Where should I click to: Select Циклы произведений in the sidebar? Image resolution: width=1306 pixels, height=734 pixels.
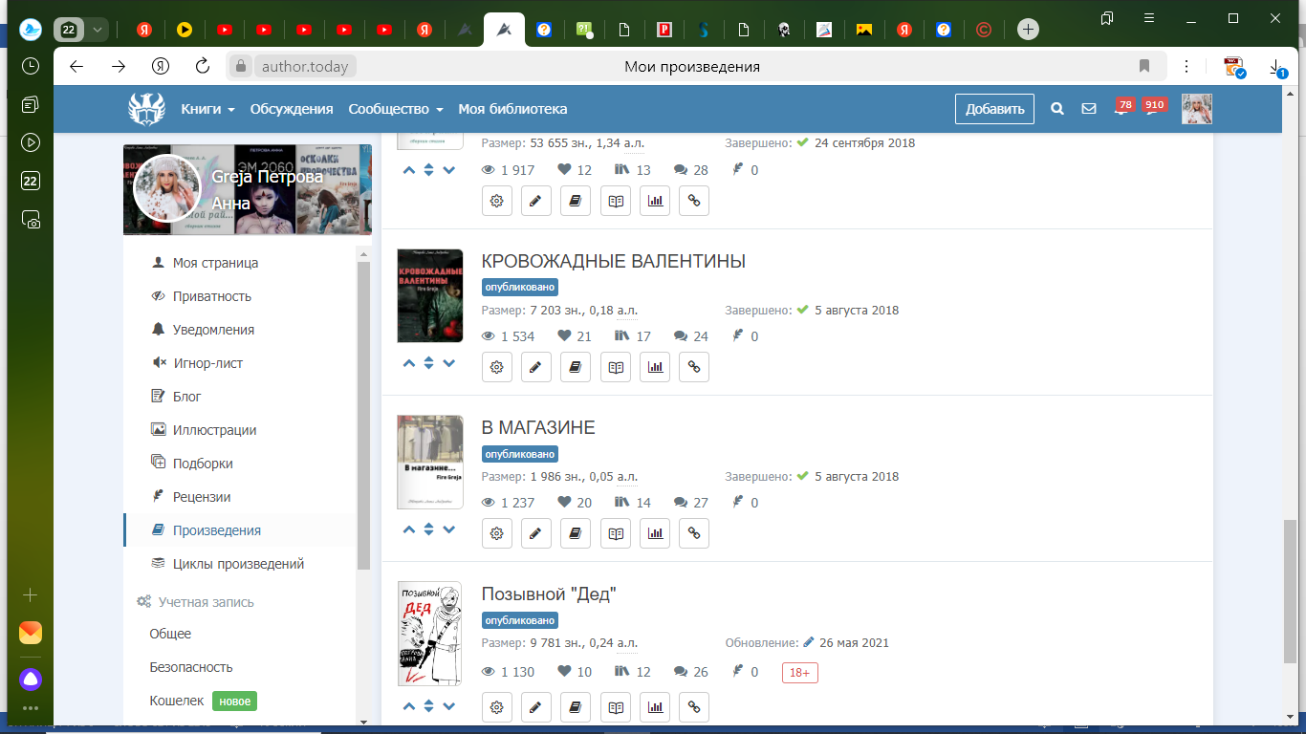[x=238, y=564]
